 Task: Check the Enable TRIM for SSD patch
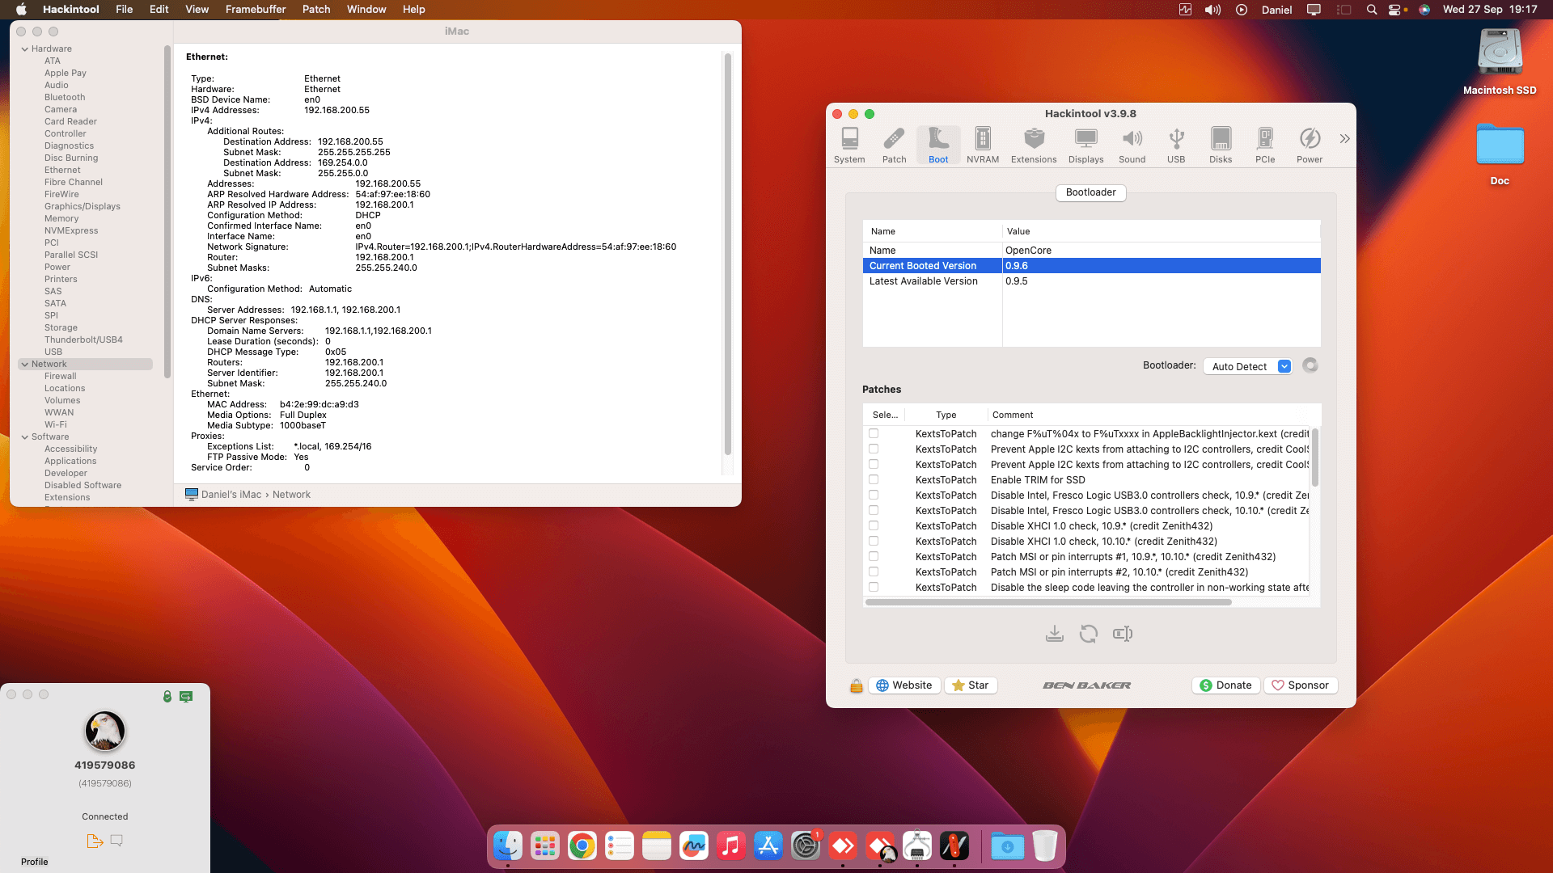(874, 480)
